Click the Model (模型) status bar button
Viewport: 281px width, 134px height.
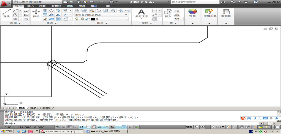click(189, 127)
